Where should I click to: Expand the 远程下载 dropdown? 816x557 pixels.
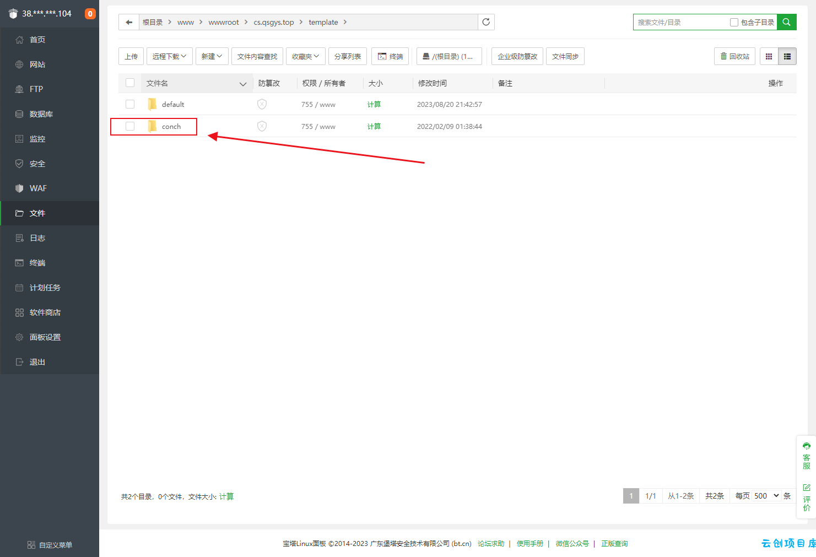click(169, 56)
